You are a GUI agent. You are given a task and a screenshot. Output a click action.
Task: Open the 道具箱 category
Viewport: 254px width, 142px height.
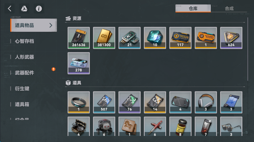click(x=22, y=104)
